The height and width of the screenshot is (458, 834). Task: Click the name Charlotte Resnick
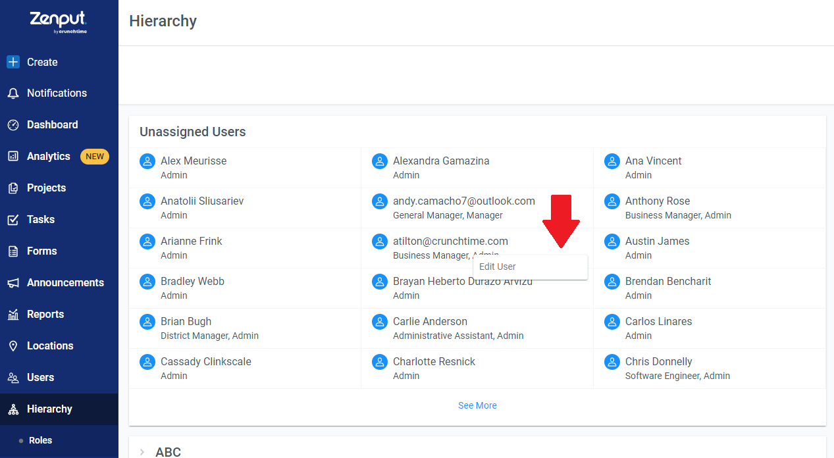[x=434, y=362]
